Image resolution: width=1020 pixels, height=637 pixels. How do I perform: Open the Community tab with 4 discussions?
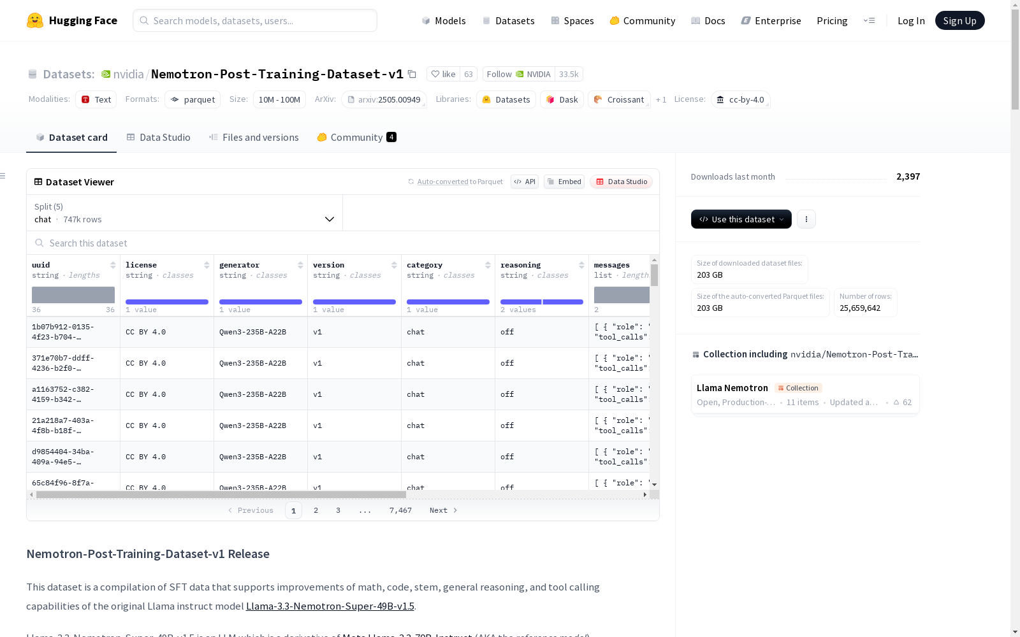pyautogui.click(x=357, y=138)
